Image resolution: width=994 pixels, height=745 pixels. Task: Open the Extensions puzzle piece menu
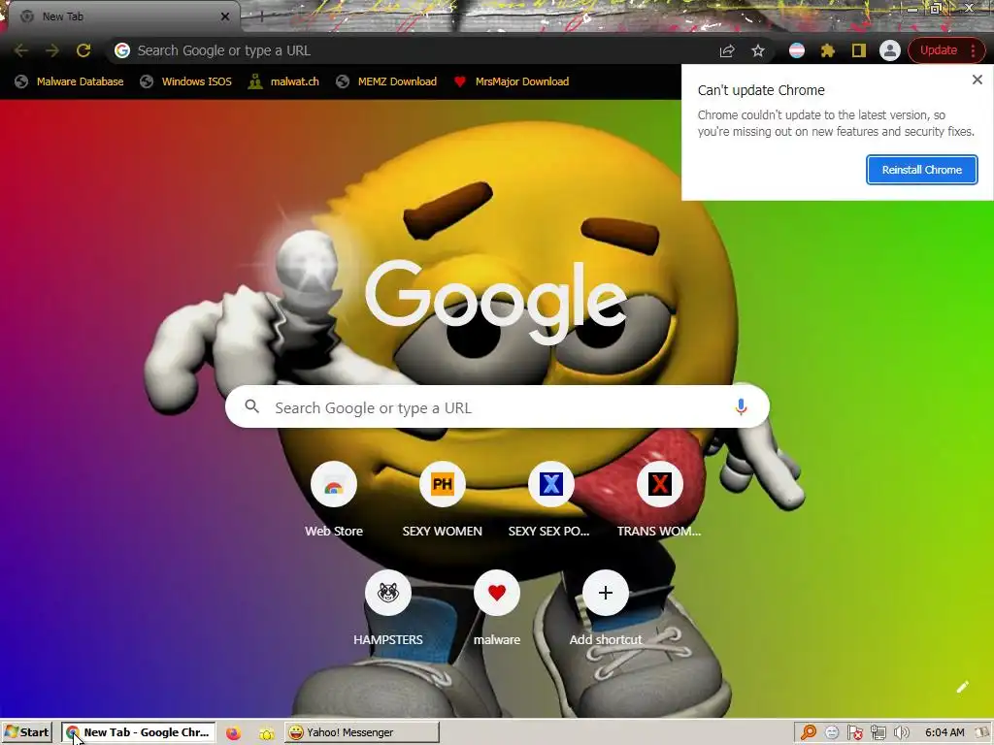(827, 50)
